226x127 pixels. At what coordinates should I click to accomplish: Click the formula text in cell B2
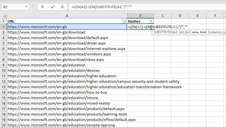point(158,27)
